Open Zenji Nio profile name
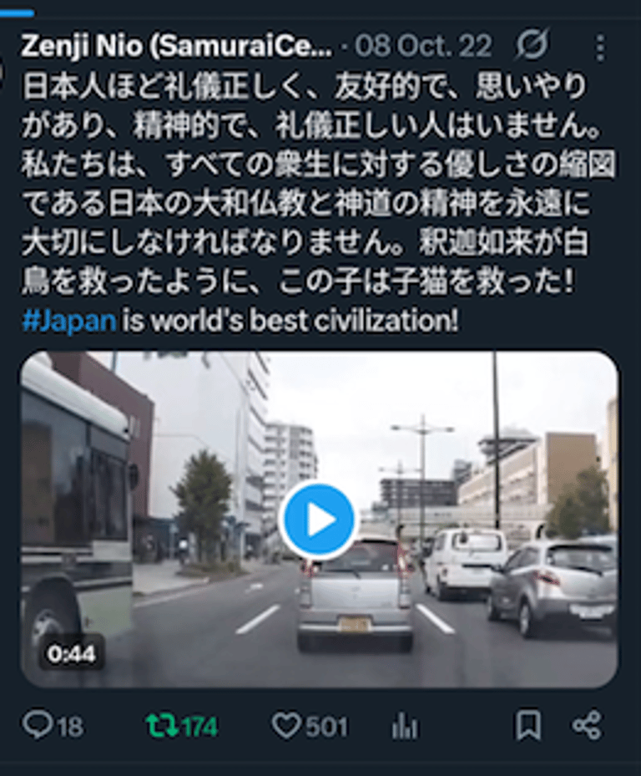Screen dimensions: 641x776 [177, 47]
